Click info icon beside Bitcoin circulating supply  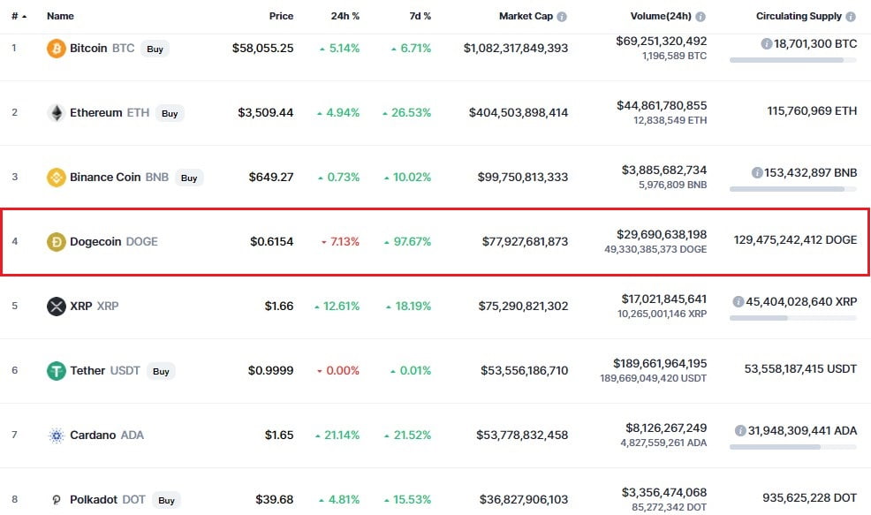(767, 43)
